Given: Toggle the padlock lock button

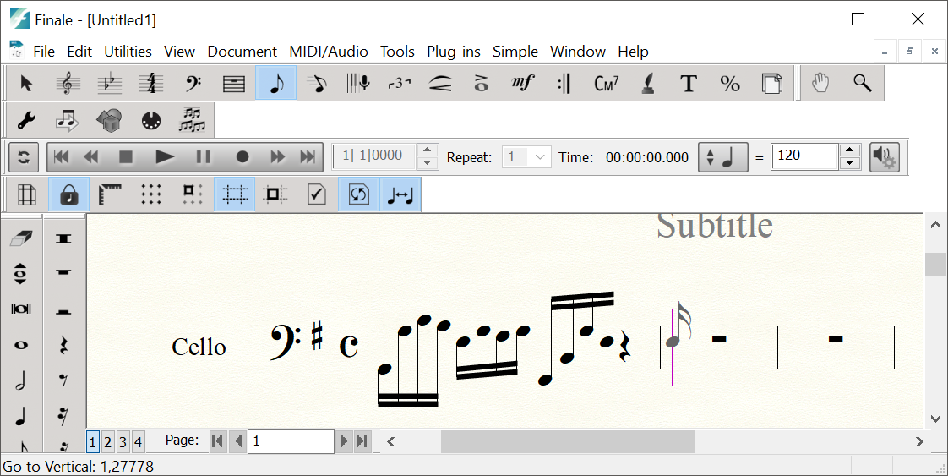Looking at the screenshot, I should (x=69, y=194).
